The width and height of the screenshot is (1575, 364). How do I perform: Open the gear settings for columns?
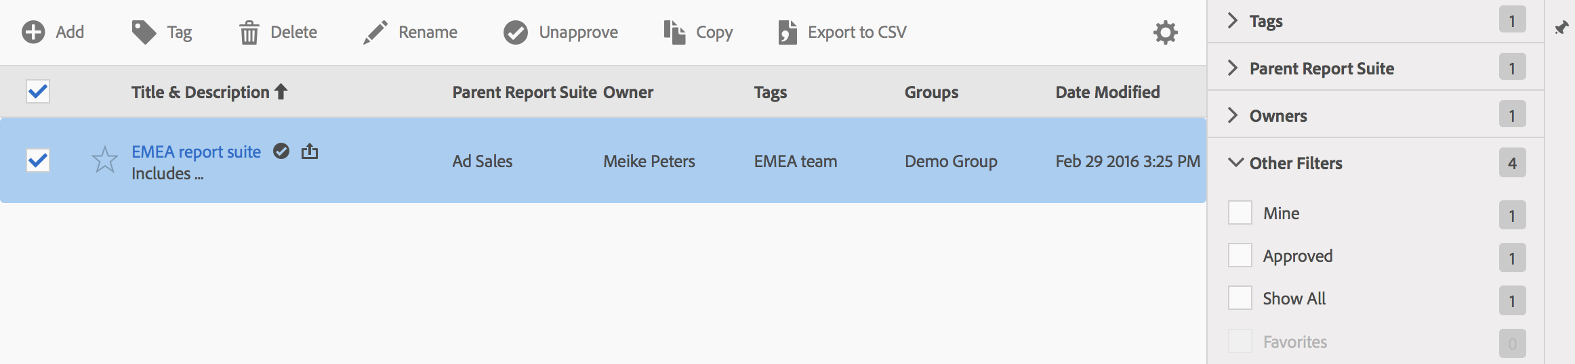coord(1165,32)
